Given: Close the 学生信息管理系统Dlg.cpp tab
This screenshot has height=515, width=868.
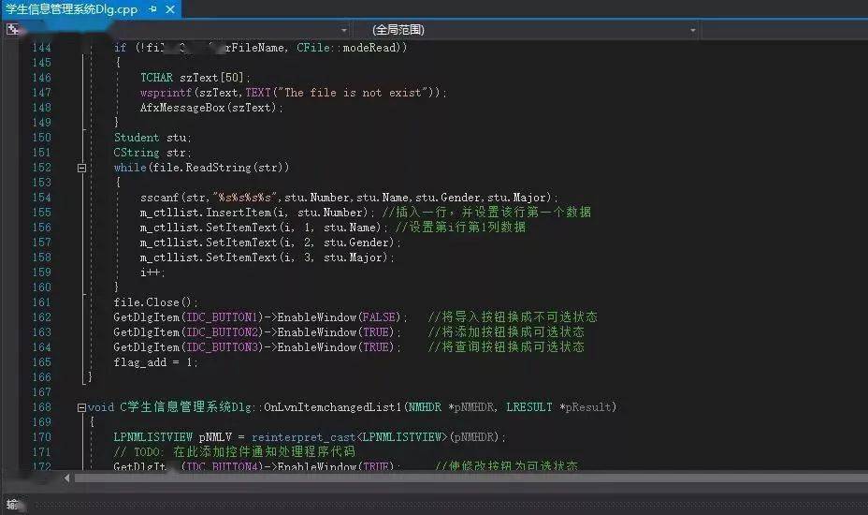Looking at the screenshot, I should coord(170,9).
